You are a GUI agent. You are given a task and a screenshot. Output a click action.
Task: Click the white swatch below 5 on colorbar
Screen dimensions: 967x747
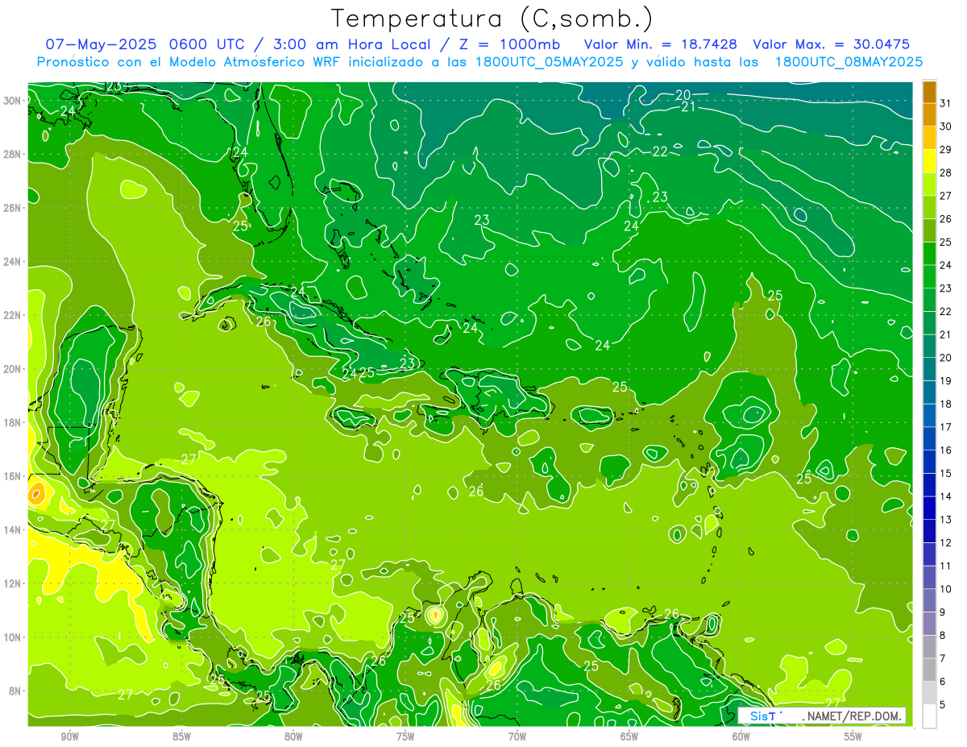point(929,716)
